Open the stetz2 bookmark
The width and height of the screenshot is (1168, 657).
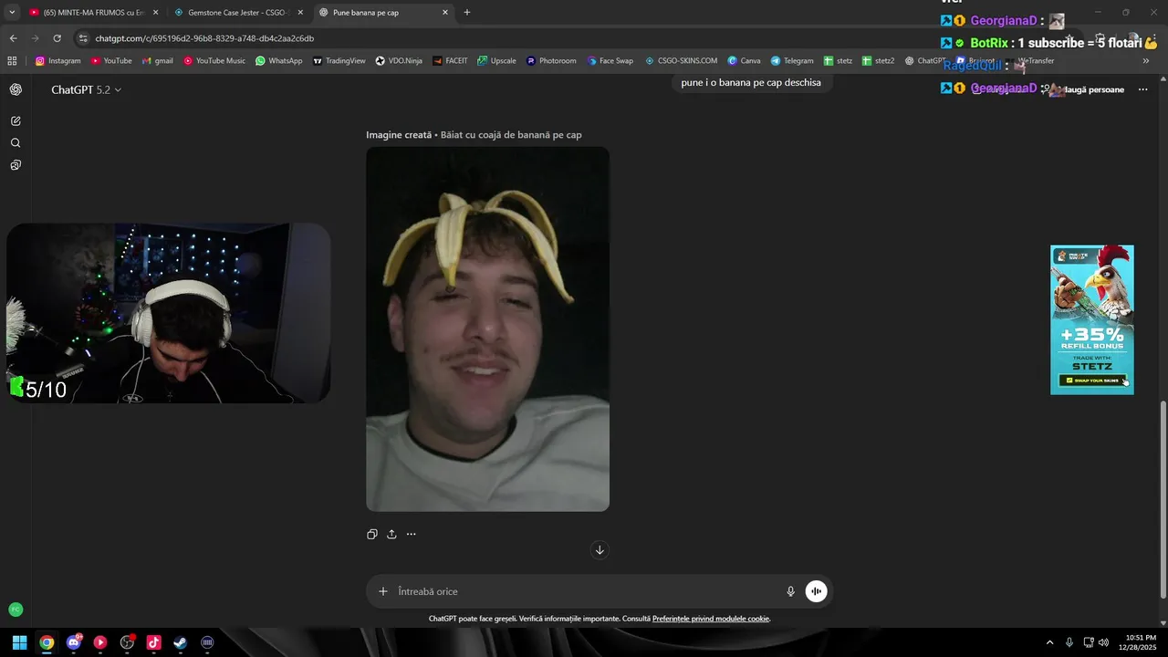[x=879, y=61]
